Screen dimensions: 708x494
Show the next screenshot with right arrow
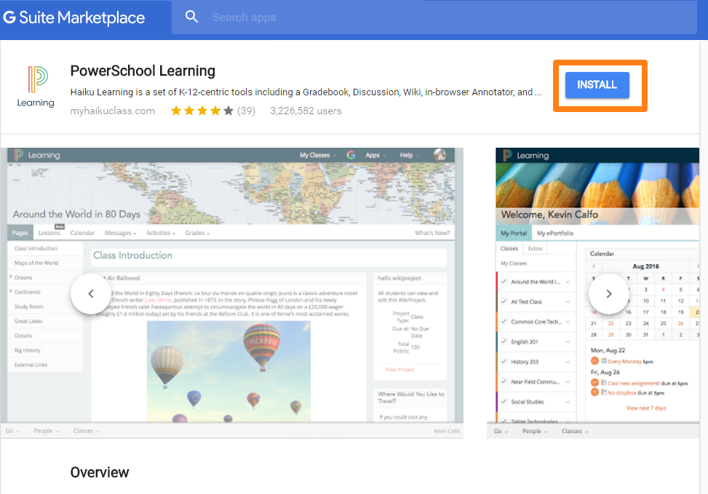pos(608,293)
